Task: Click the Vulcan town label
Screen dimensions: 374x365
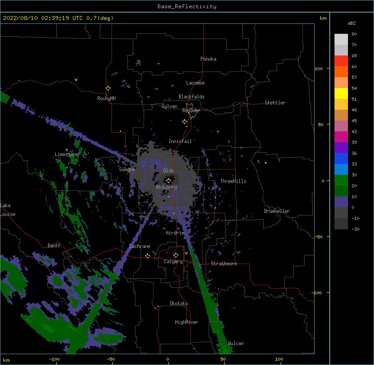Action: tap(236, 343)
